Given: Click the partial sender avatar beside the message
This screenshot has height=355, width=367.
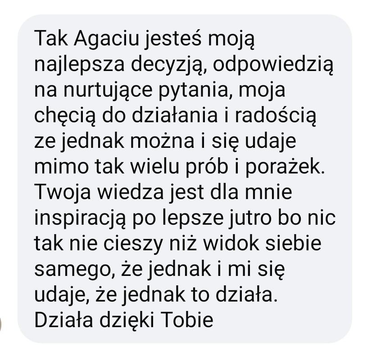Looking at the screenshot, I should click(1, 324).
